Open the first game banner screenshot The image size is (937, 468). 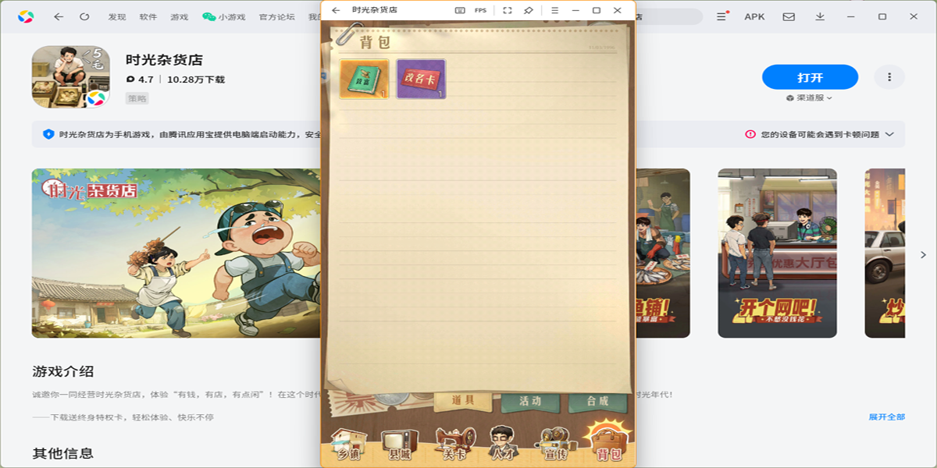176,253
